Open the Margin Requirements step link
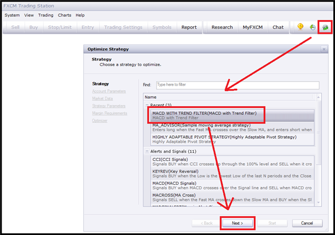 110,113
